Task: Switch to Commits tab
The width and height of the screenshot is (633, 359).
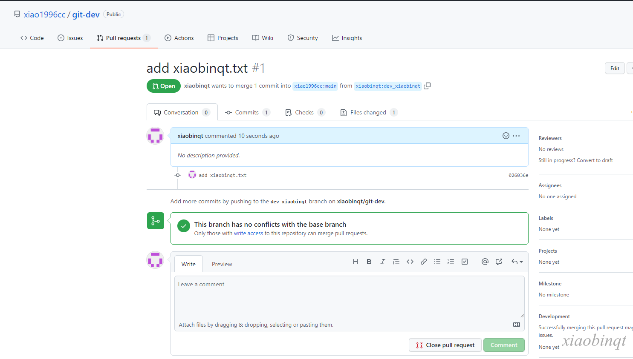Action: point(248,112)
